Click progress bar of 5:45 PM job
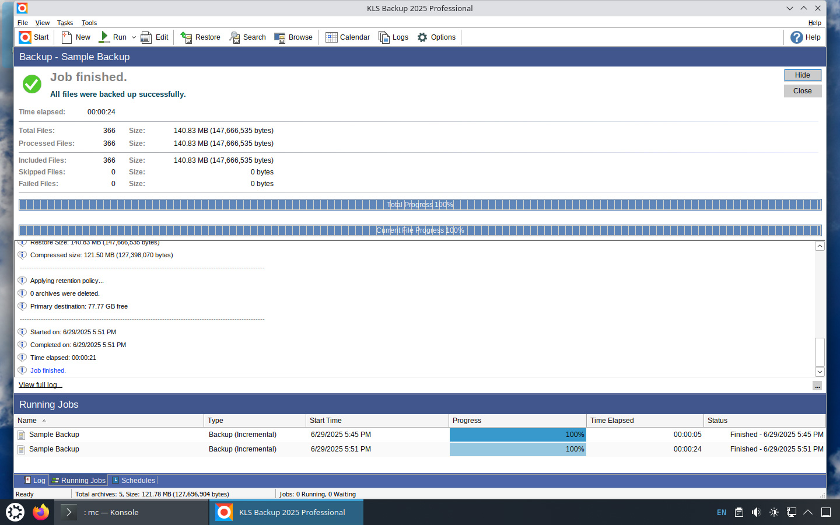The height and width of the screenshot is (525, 840). click(518, 435)
